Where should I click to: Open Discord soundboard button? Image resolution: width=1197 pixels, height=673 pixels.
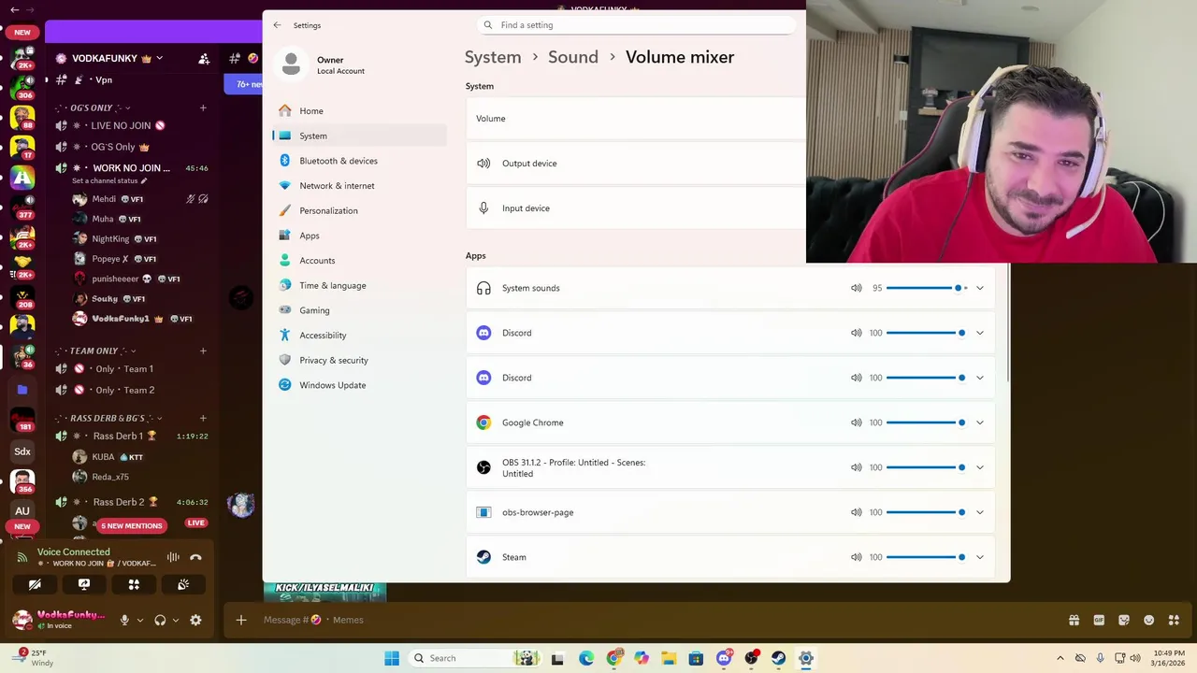coord(183,584)
